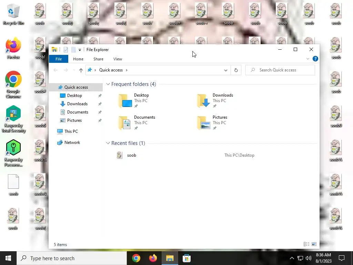The width and height of the screenshot is (353, 265).
Task: Select the soob& desktop icon
Action: 40,185
